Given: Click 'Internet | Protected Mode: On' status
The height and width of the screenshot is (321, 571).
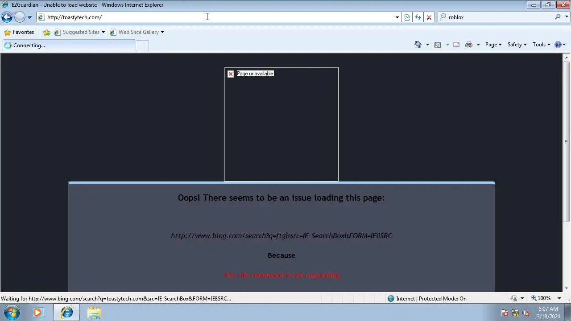Looking at the screenshot, I should coord(431,299).
